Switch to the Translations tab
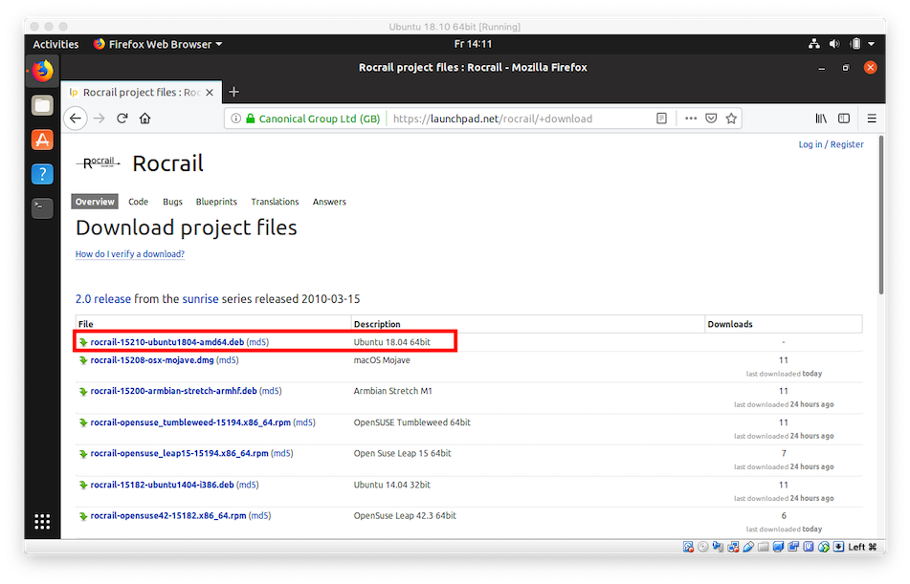The width and height of the screenshot is (910, 584). click(275, 202)
